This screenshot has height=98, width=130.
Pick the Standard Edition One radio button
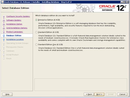pyautogui.click(x=36, y=45)
